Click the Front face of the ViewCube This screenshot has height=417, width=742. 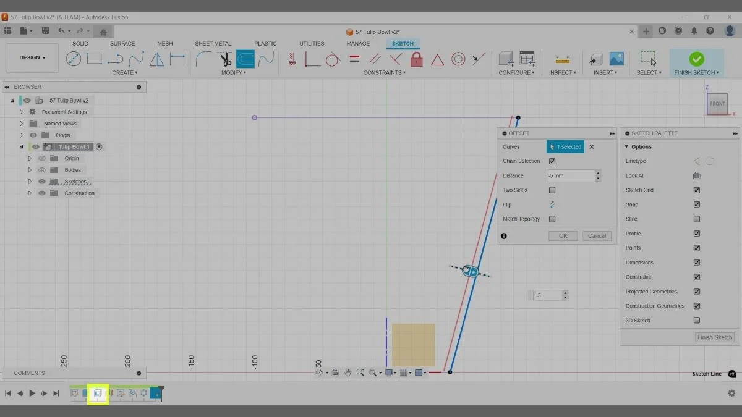point(717,104)
